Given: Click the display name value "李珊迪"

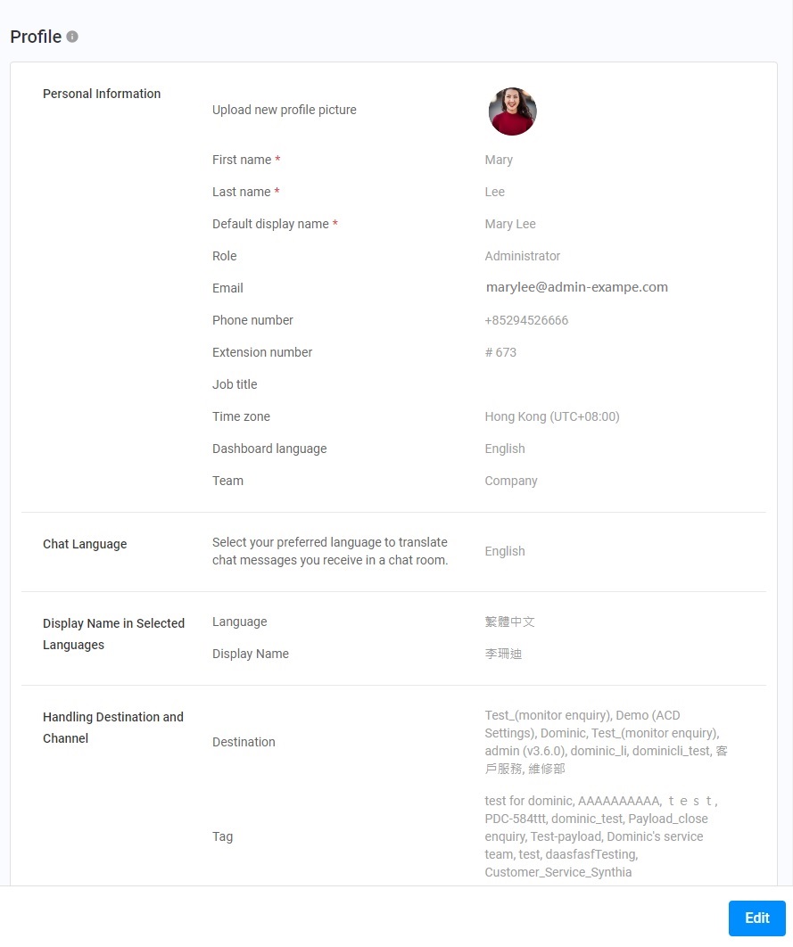Looking at the screenshot, I should (503, 654).
